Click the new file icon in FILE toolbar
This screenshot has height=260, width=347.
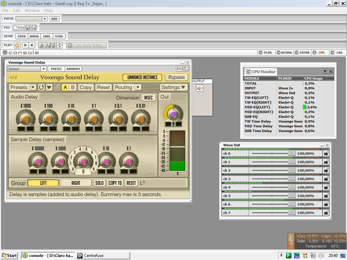point(15,28)
